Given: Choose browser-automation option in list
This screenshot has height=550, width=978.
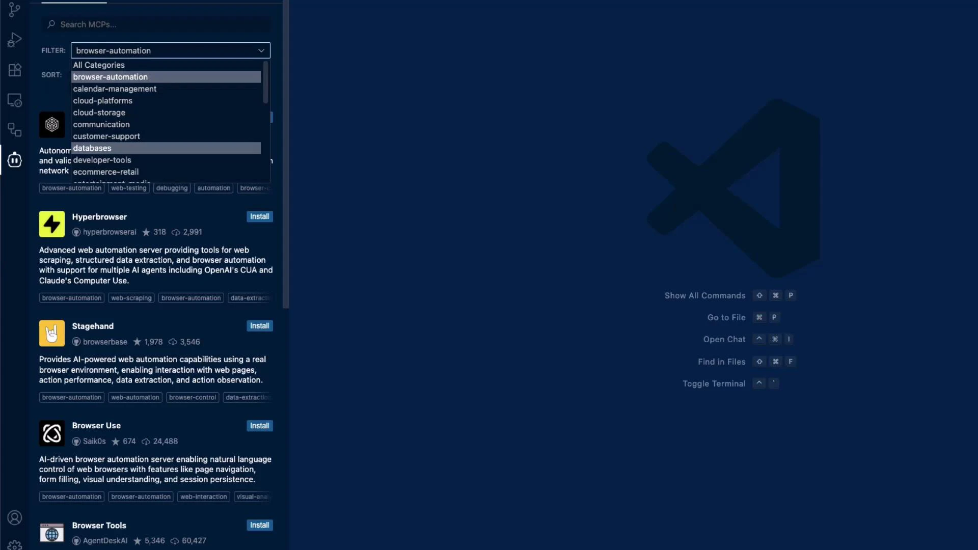Looking at the screenshot, I should tap(167, 77).
